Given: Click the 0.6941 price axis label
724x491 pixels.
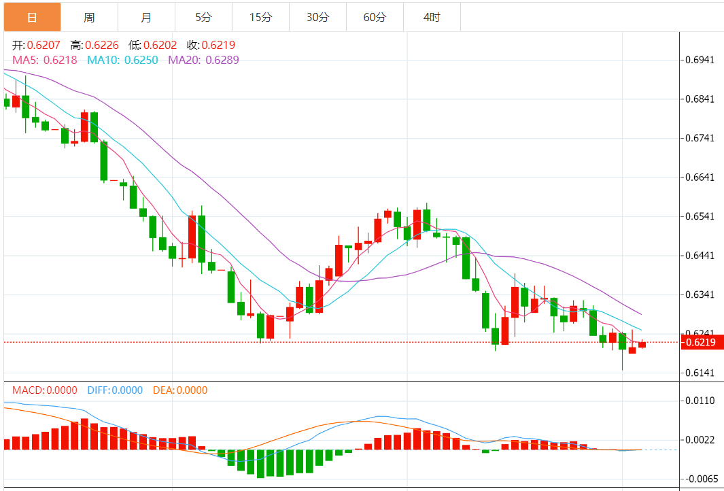Looking at the screenshot, I should 700,60.
